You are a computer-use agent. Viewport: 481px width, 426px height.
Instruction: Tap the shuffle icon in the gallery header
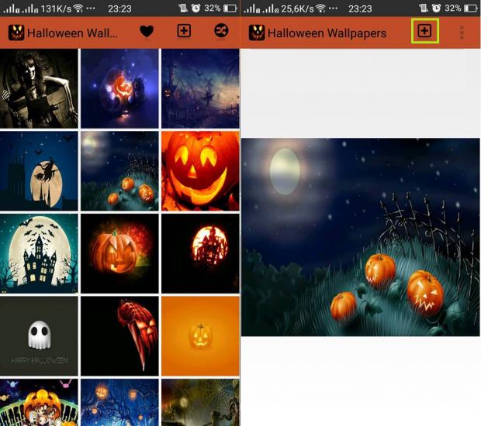coord(221,32)
